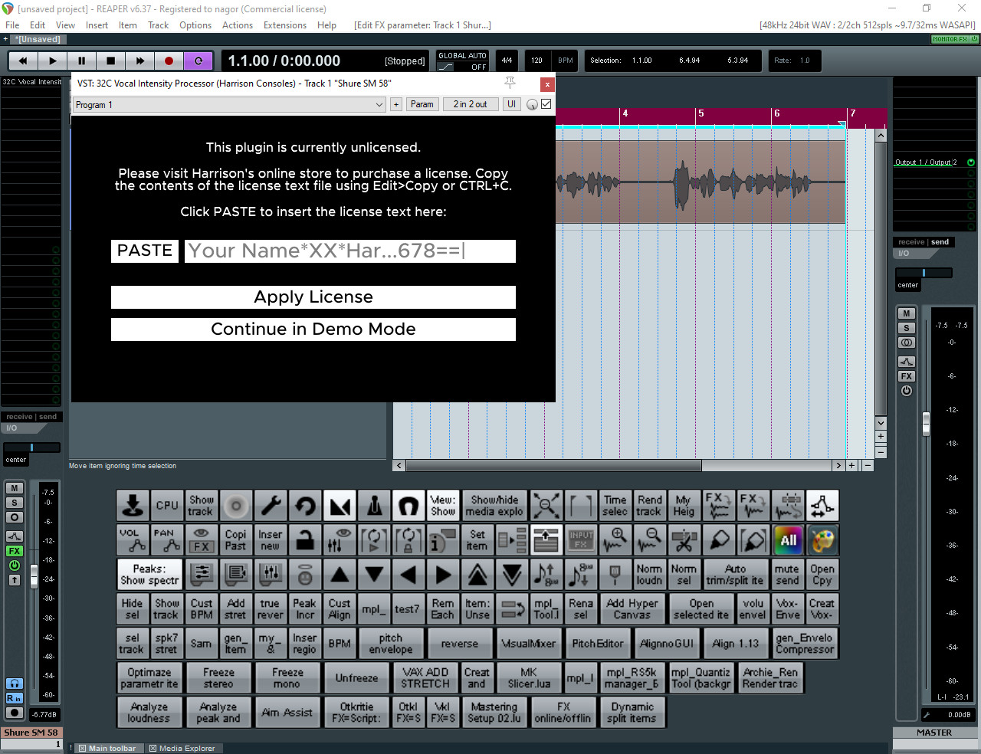Click the solid up triangle toolbar icon
The image size is (981, 754).
pos(340,575)
